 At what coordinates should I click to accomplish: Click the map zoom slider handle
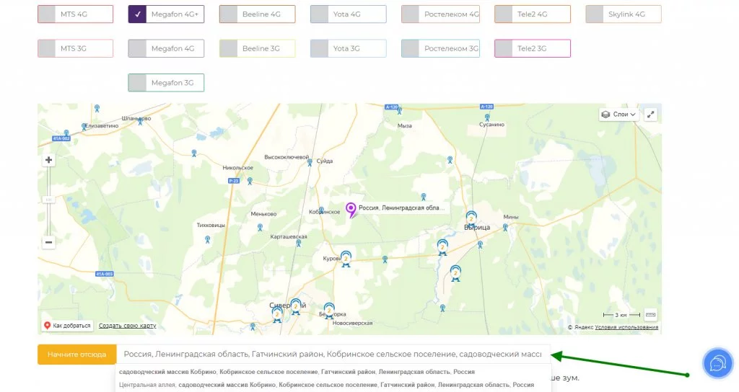[48, 200]
